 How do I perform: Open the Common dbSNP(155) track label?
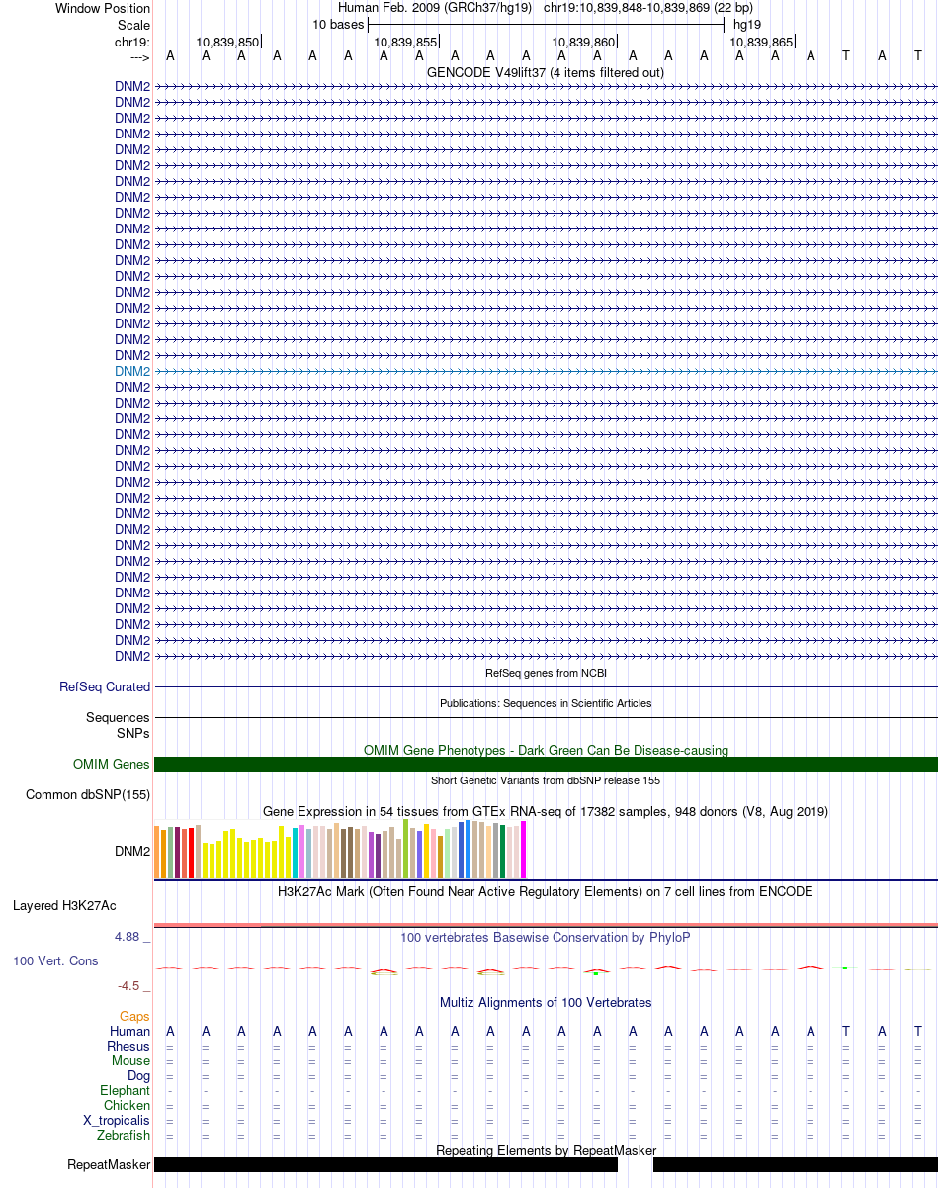88,794
